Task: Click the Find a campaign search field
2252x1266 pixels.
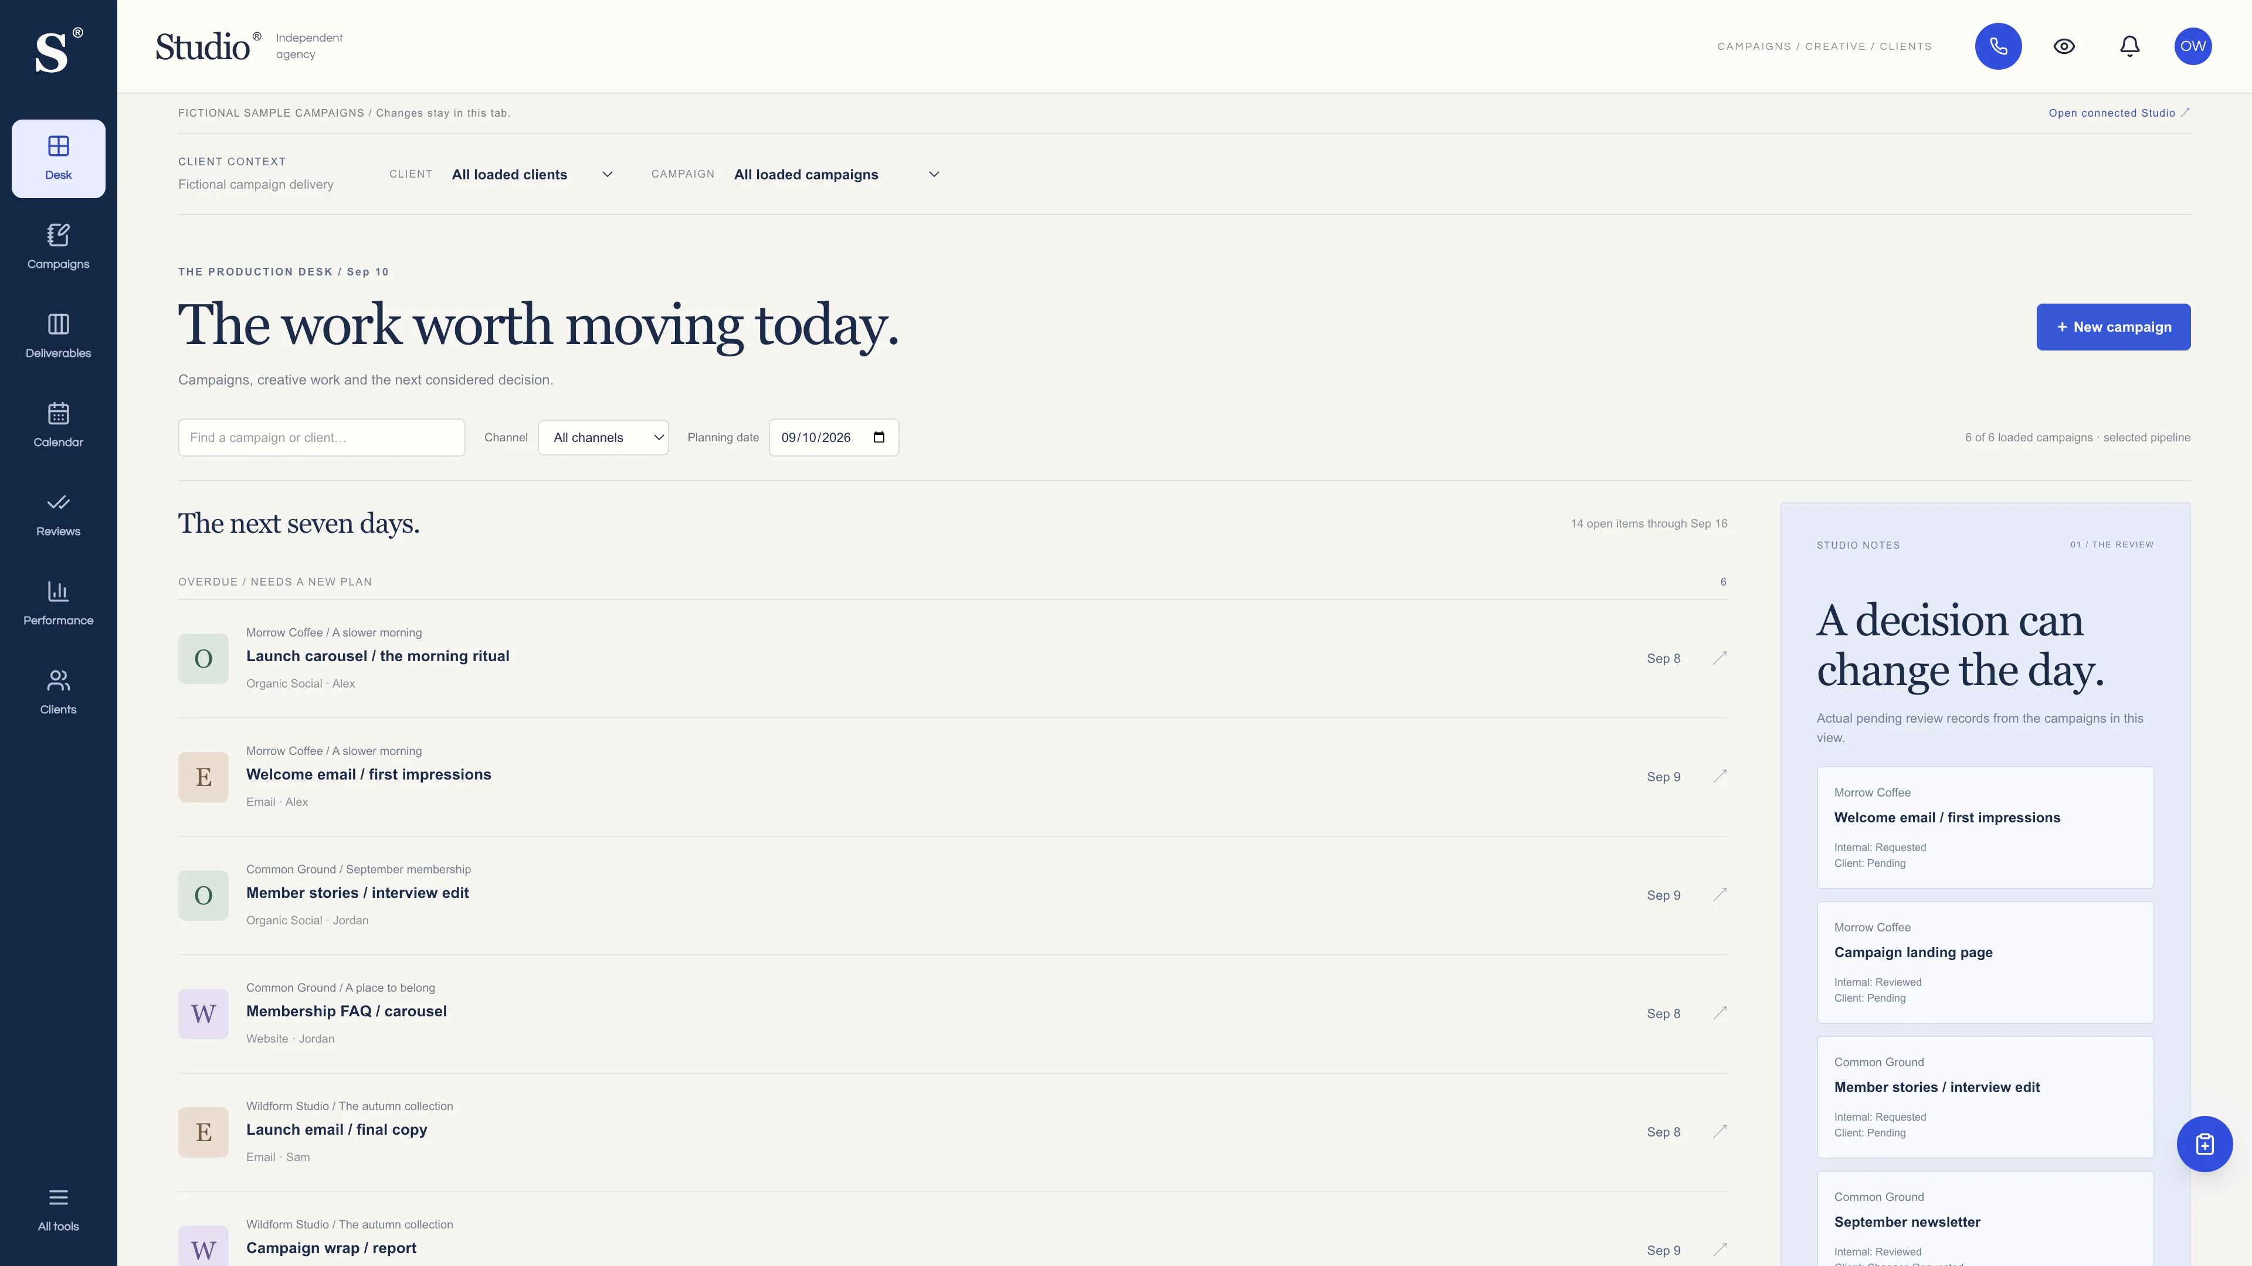Action: [322, 438]
